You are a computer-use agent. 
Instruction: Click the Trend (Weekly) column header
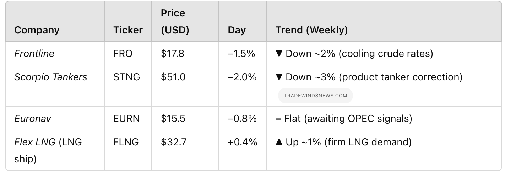[x=311, y=30]
